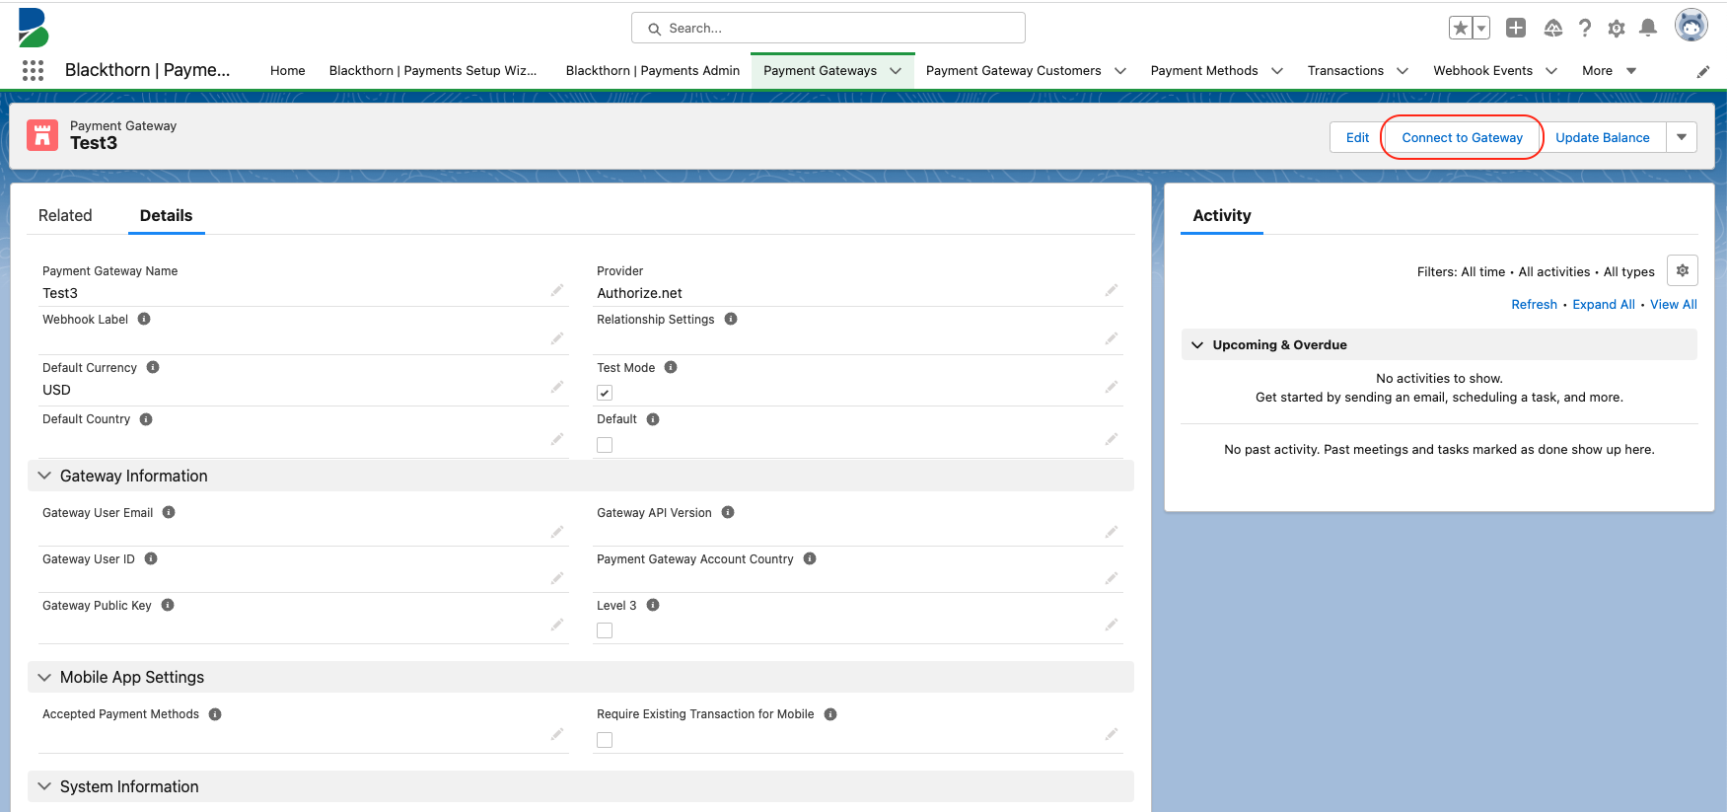Open the More navigation dropdown
This screenshot has width=1727, height=812.
1609,71
